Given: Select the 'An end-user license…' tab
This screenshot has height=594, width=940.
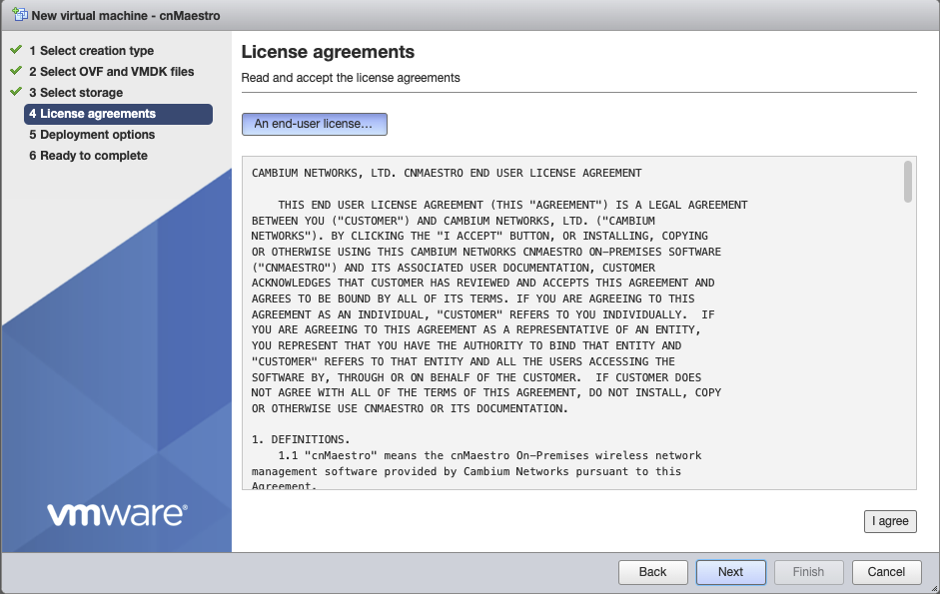Looking at the screenshot, I should pos(314,124).
